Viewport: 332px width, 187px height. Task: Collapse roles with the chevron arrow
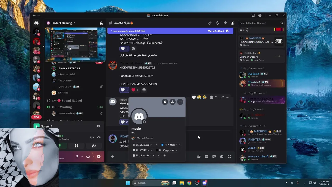[x=159, y=156]
